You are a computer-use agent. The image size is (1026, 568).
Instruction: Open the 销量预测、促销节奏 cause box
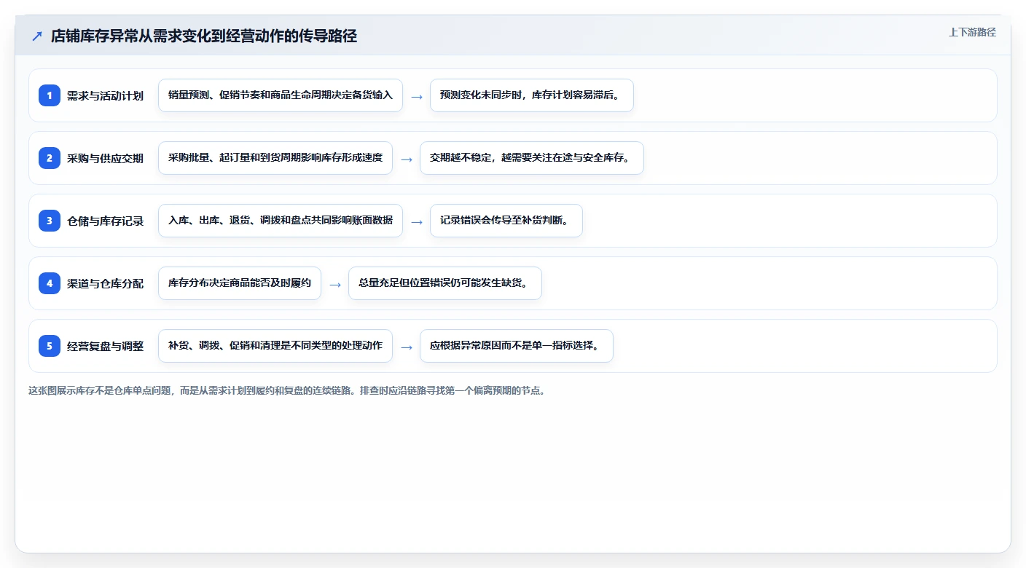pyautogui.click(x=281, y=95)
